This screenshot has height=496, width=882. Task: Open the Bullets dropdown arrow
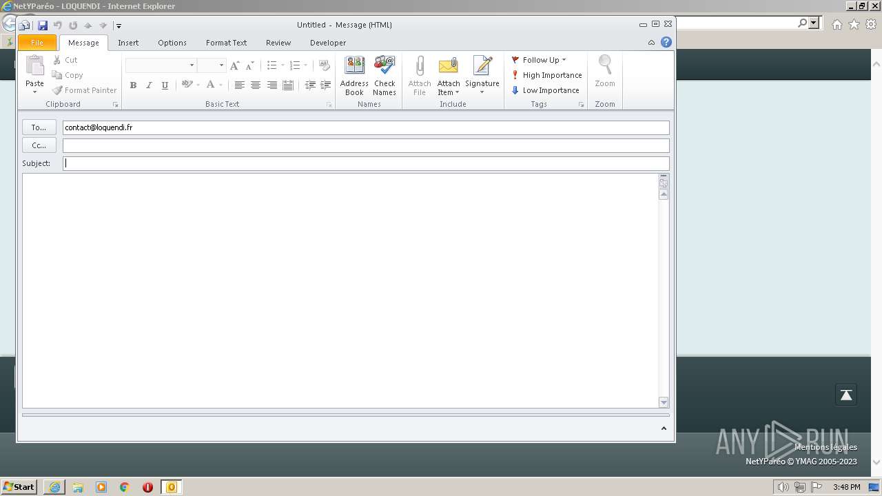click(x=283, y=65)
